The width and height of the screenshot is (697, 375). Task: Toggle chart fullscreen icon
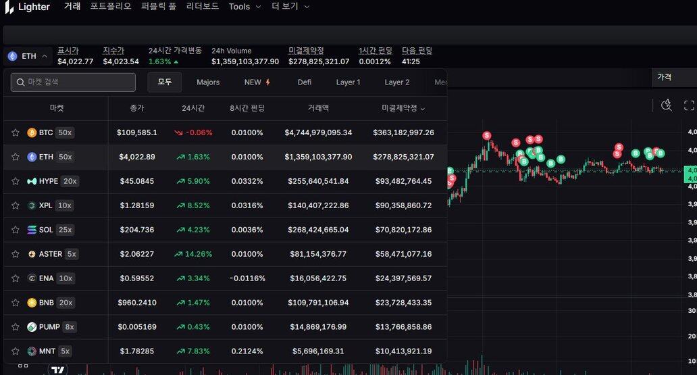689,105
